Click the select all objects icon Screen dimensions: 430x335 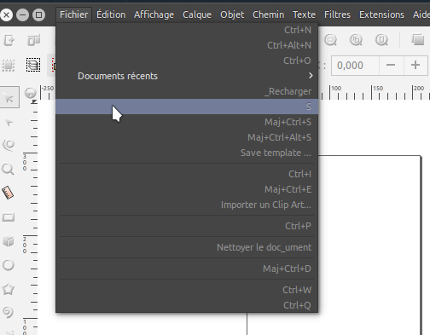[x=9, y=65]
